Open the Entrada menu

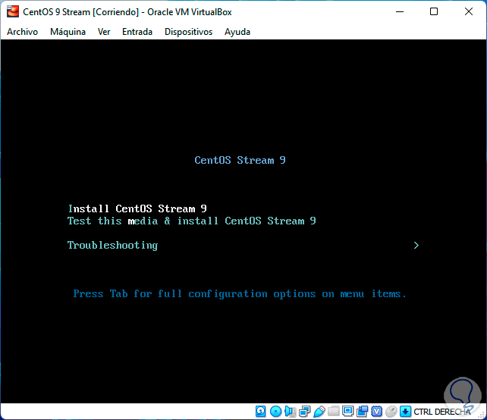point(137,32)
